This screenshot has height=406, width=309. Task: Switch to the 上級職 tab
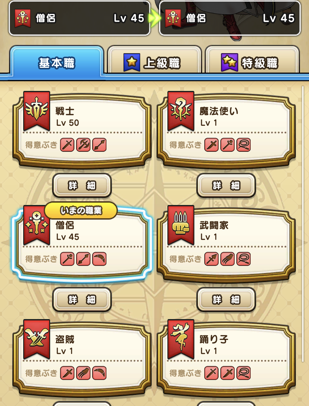[154, 62]
